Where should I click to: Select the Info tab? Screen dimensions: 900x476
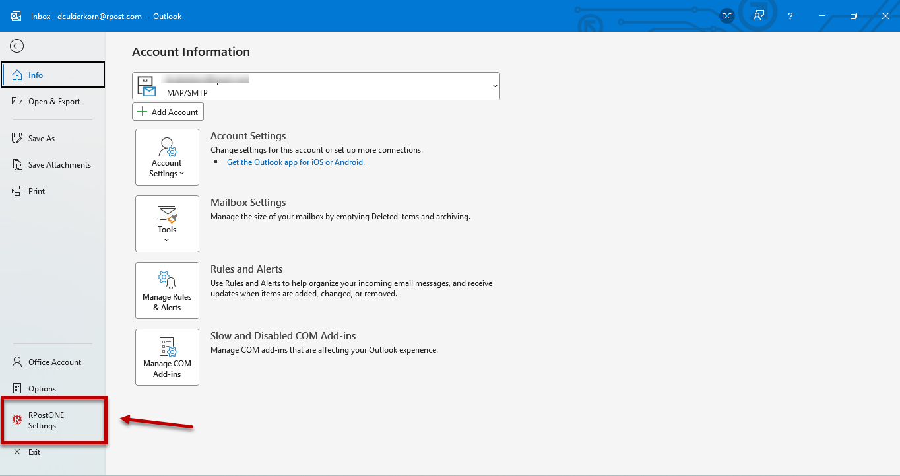tap(53, 75)
